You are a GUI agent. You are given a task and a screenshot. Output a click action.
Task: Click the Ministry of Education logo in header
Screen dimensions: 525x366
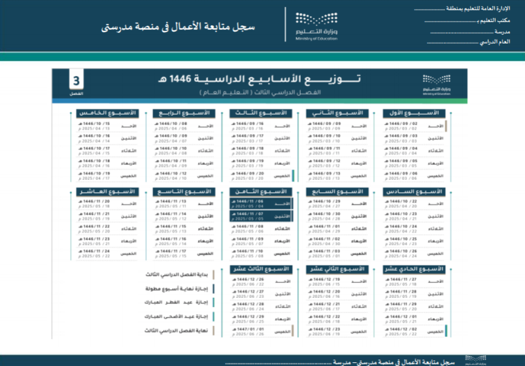click(317, 26)
